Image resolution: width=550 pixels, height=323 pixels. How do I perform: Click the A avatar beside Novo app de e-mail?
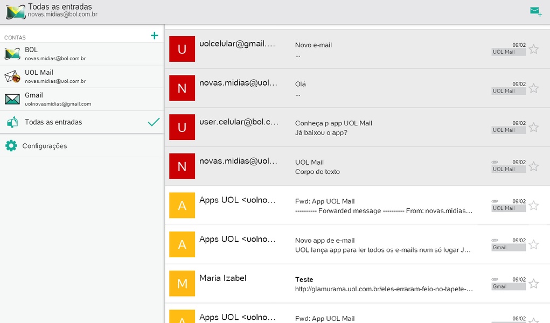182,244
